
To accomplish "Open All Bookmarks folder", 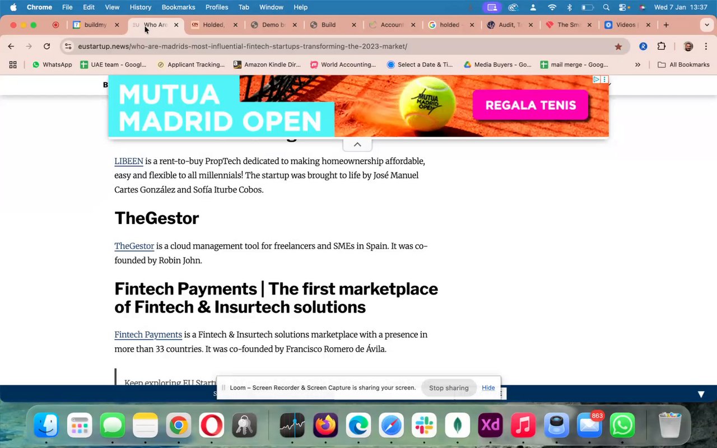I will [683, 64].
